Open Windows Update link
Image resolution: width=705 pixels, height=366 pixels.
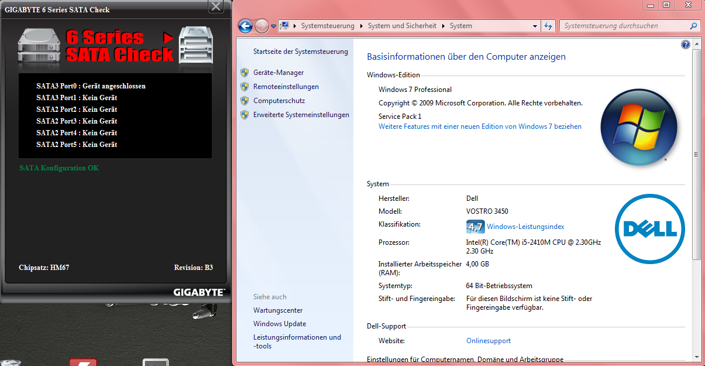coord(280,324)
